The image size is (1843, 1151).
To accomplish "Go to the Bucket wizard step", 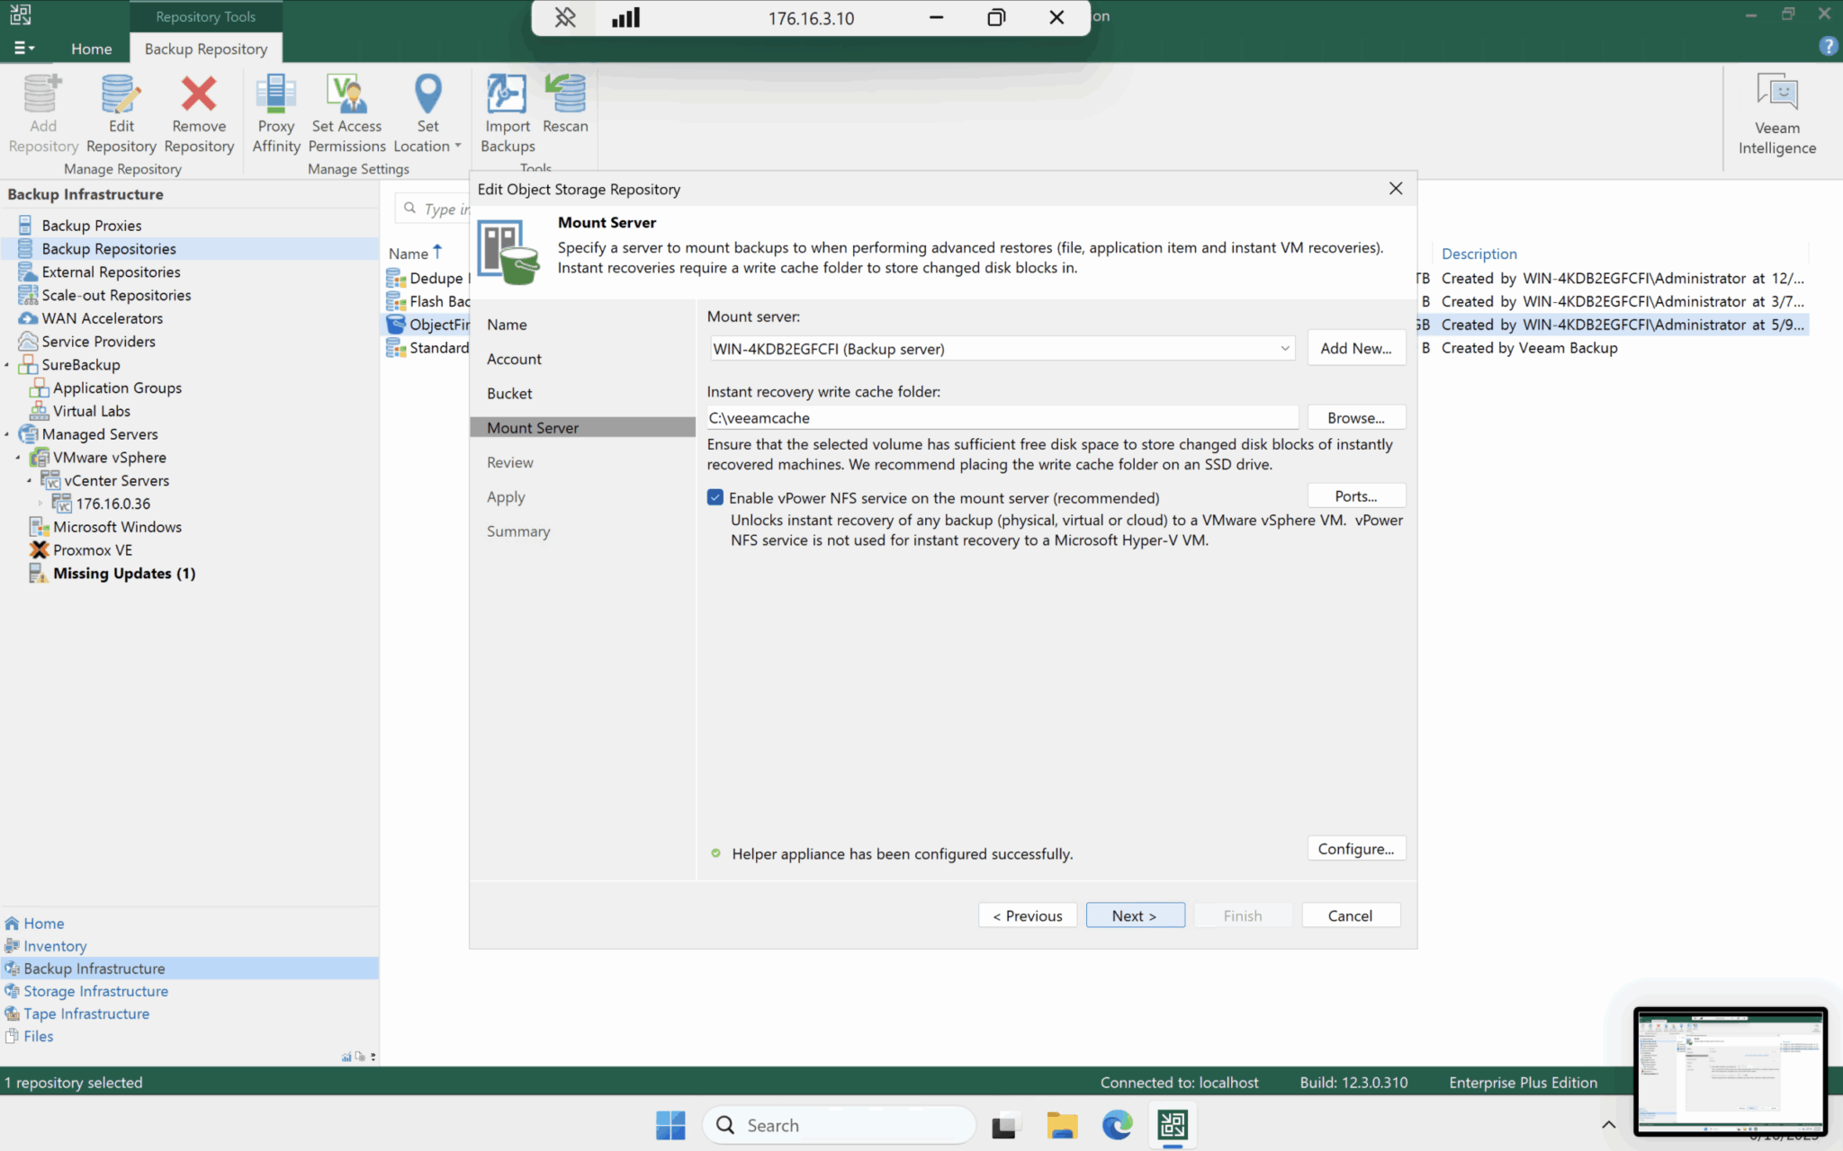I will [509, 394].
